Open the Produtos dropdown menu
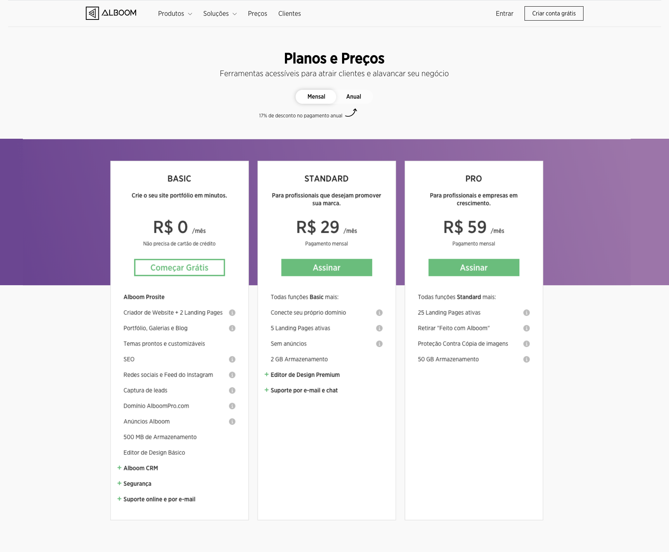Screen dimensions: 669x552 coord(175,14)
